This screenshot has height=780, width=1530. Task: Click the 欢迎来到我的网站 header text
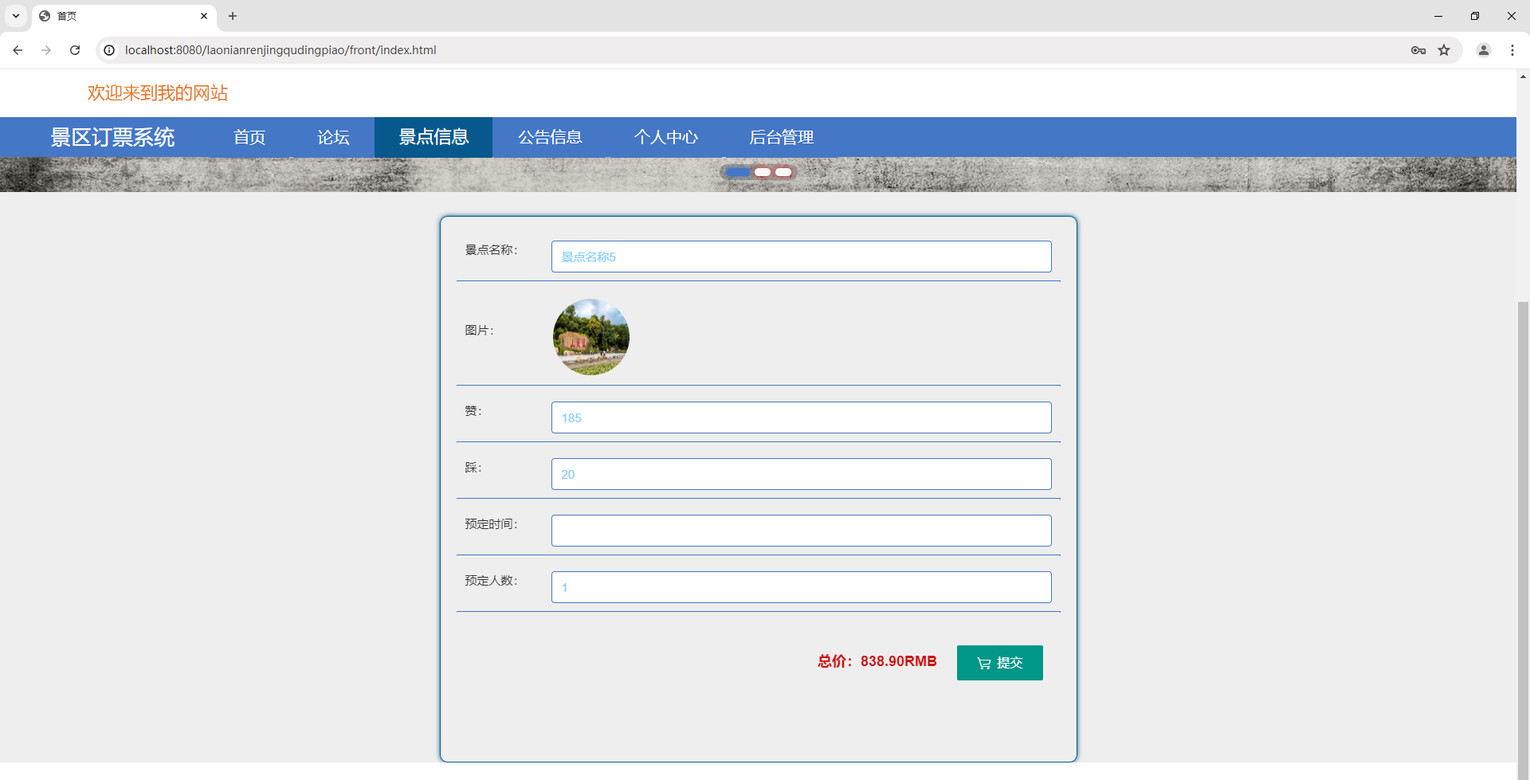click(158, 93)
